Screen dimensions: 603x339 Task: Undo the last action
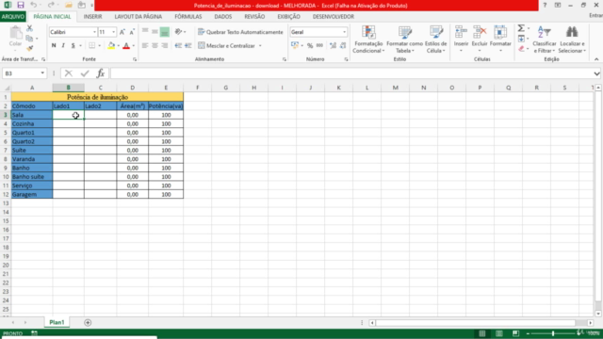point(34,5)
